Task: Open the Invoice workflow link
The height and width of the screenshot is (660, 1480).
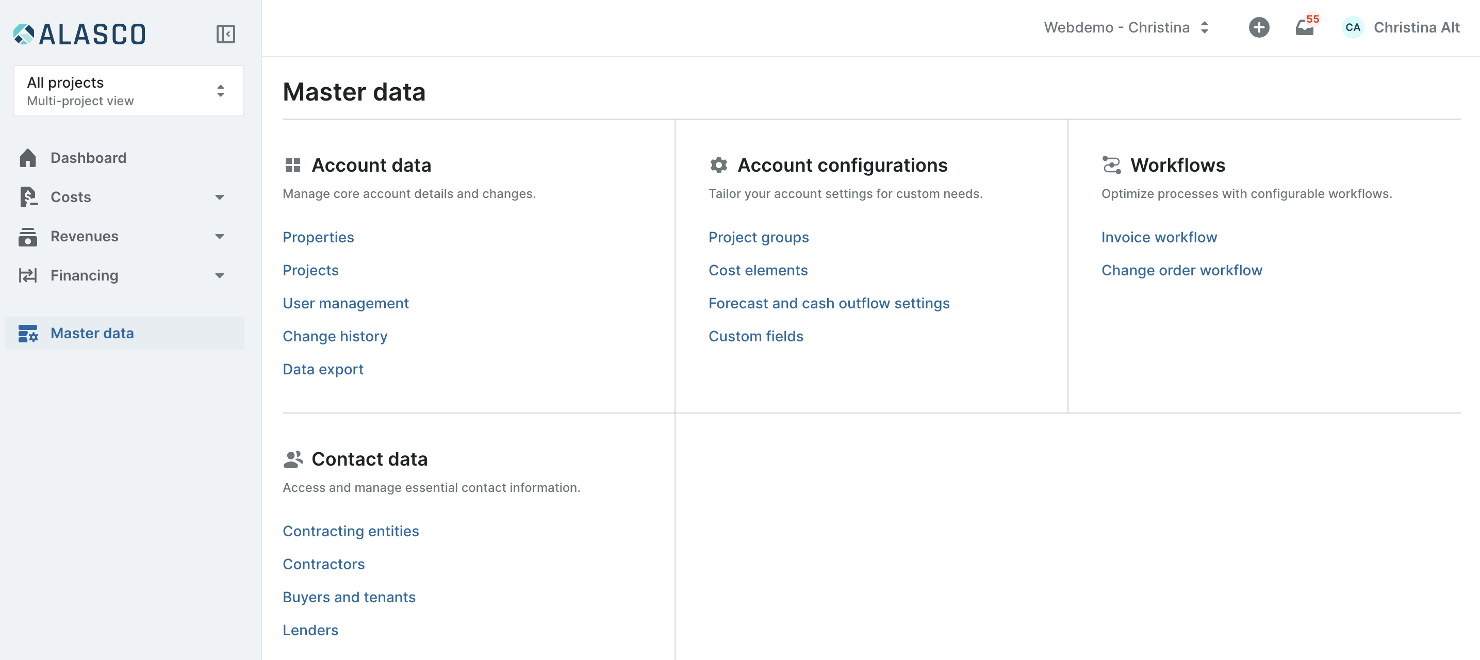Action: pos(1159,237)
